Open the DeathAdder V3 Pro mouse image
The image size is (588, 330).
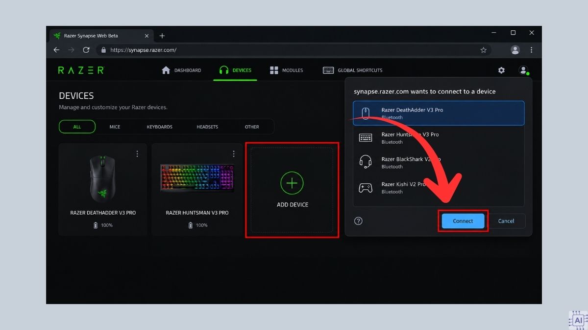pos(103,178)
